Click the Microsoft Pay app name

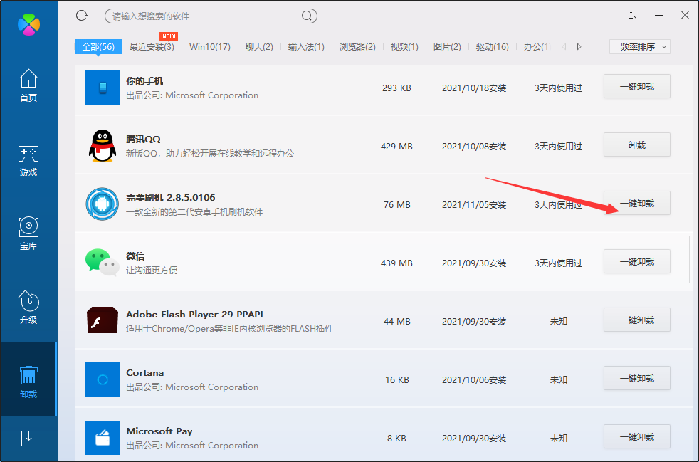[x=159, y=431]
